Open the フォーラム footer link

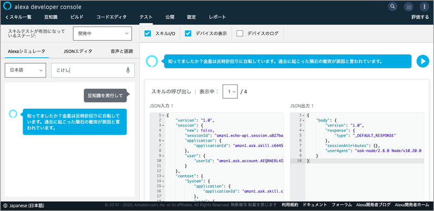pos(342,205)
